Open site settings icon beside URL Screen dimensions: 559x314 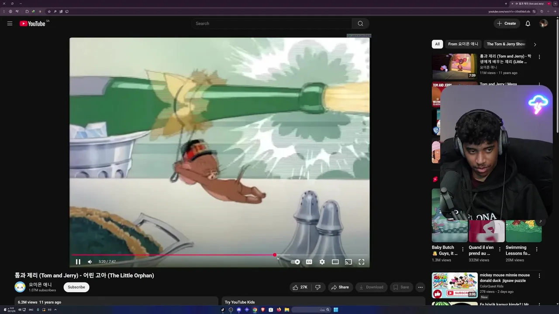[x=534, y=11]
